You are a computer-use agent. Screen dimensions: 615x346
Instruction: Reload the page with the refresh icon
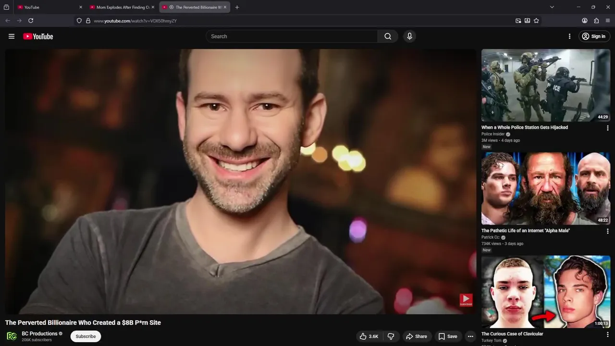tap(31, 21)
